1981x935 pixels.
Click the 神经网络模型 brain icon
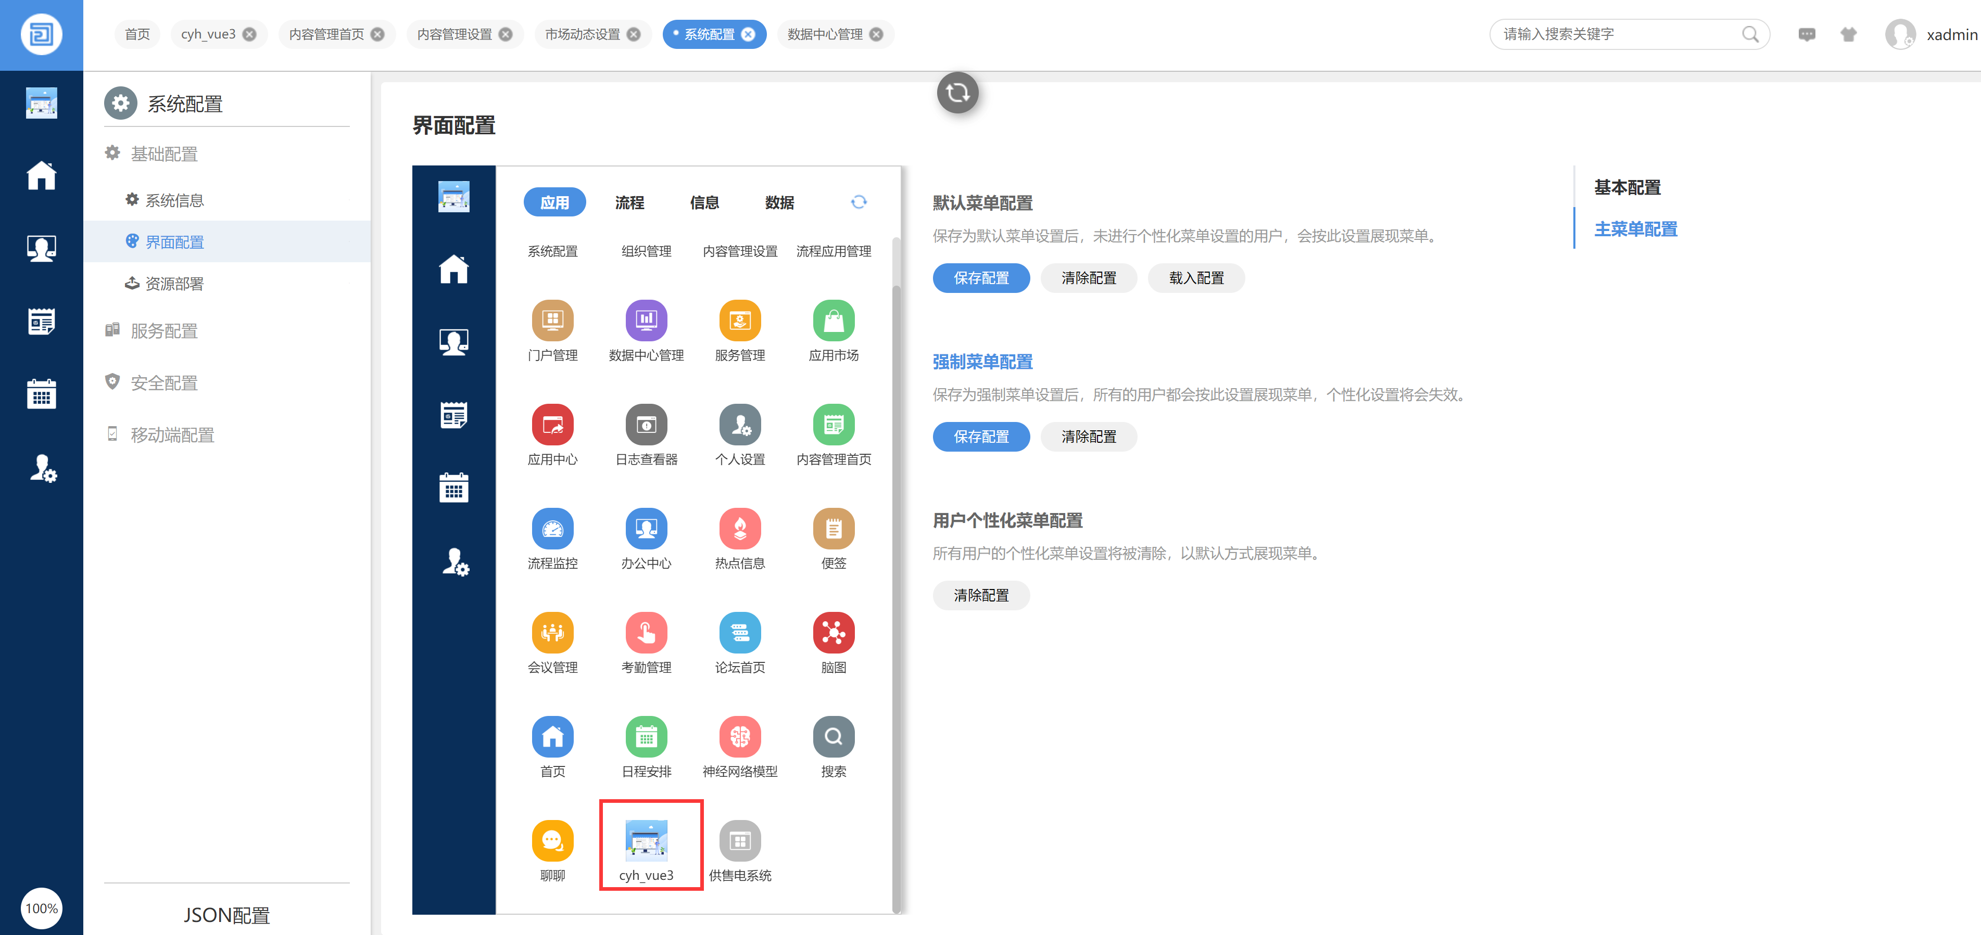(x=739, y=736)
